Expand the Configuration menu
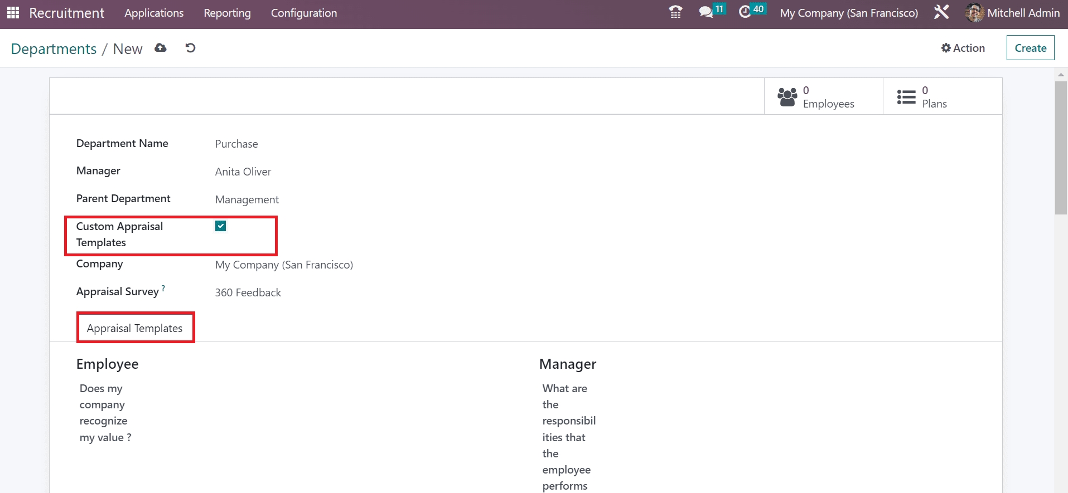Image resolution: width=1068 pixels, height=493 pixels. (x=303, y=13)
